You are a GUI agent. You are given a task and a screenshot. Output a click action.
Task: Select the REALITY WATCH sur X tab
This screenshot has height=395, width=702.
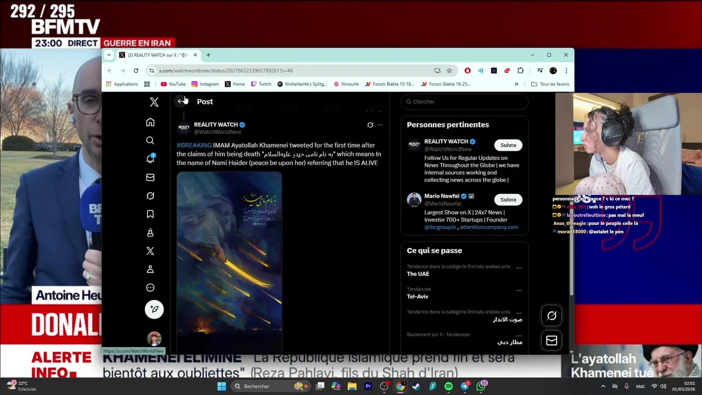(157, 55)
